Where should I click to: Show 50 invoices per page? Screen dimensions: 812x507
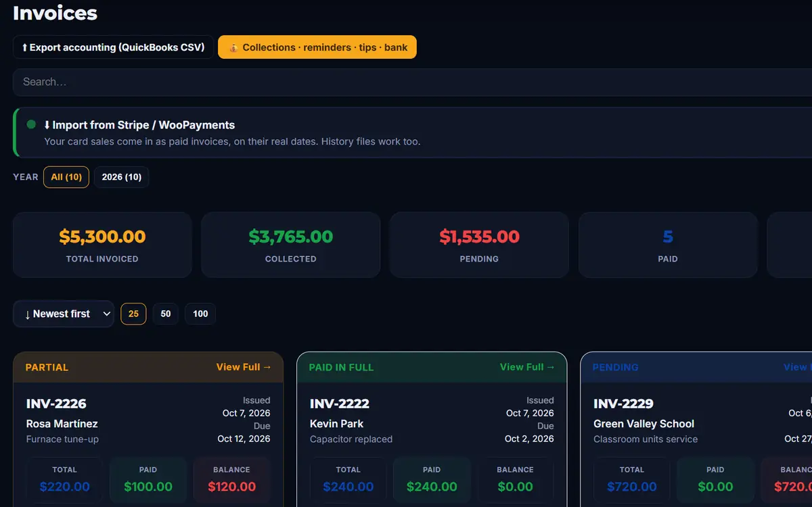166,314
